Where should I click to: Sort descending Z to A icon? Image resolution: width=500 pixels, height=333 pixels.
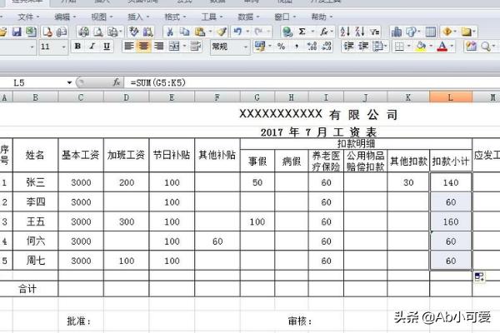pyautogui.click(x=360, y=32)
